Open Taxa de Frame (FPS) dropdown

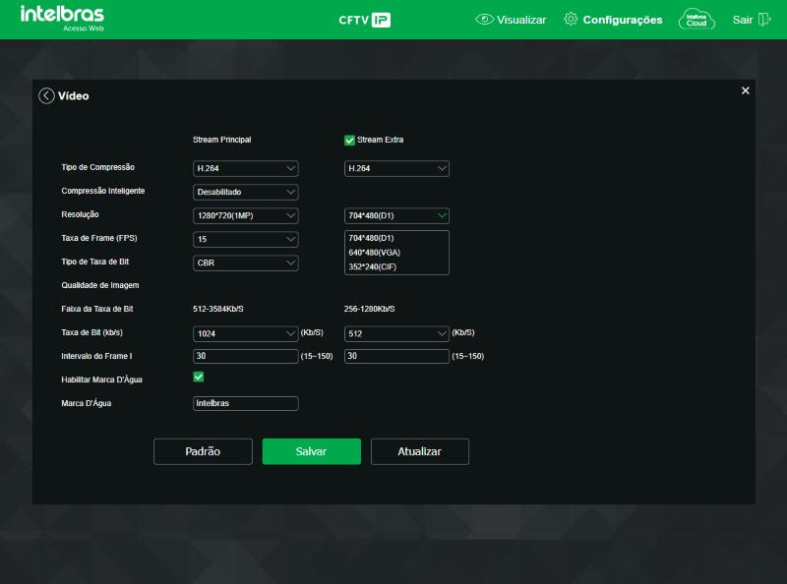[245, 239]
